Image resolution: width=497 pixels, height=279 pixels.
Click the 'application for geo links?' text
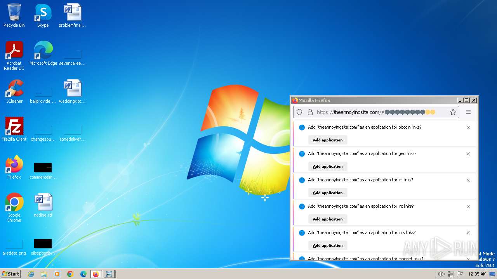(x=391, y=153)
